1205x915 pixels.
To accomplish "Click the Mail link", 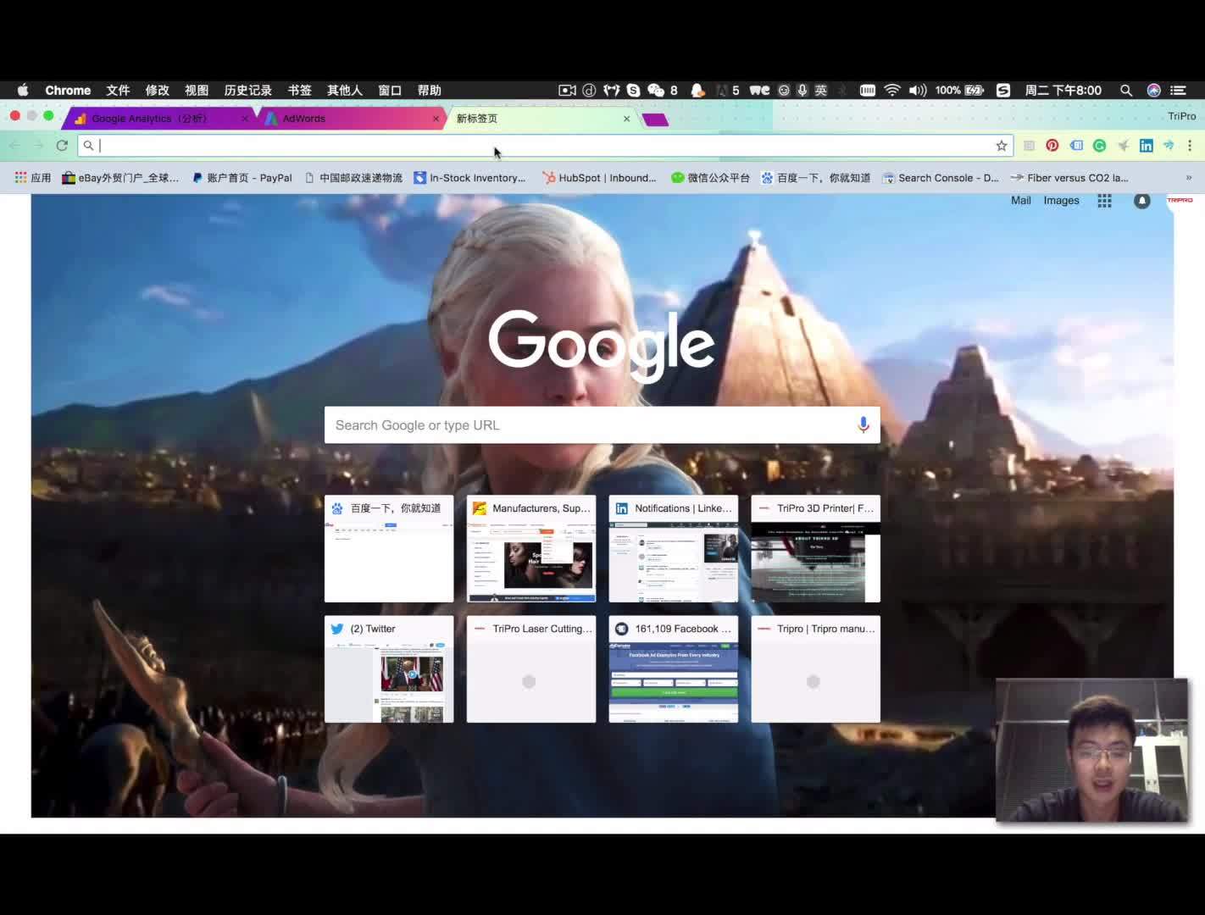I will pyautogui.click(x=1020, y=201).
